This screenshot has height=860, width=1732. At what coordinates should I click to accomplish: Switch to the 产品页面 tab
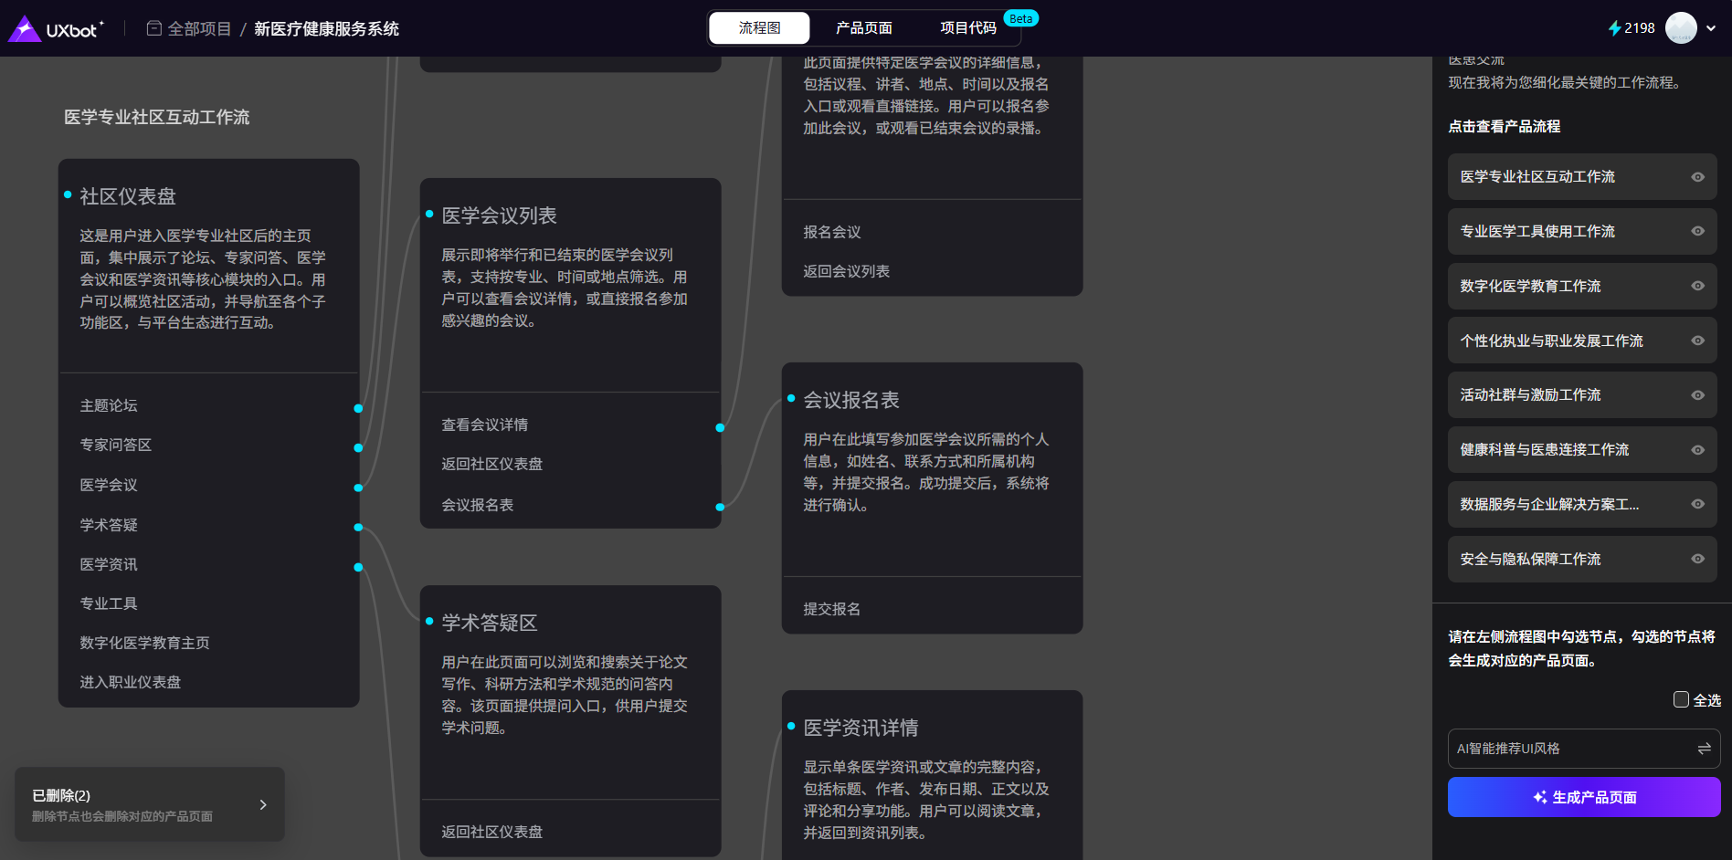click(x=863, y=28)
